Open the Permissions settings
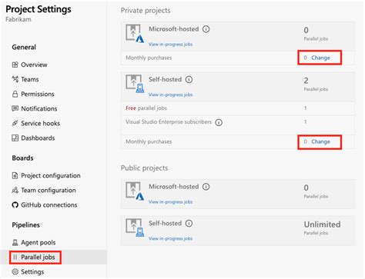This screenshot has width=365, height=279. 38,94
